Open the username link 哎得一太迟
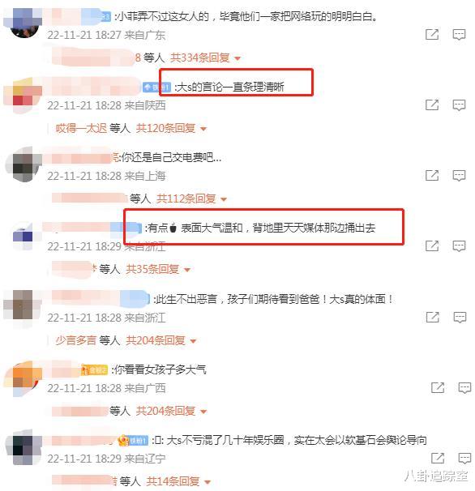Screen dimensions: 475x491 tap(82, 128)
